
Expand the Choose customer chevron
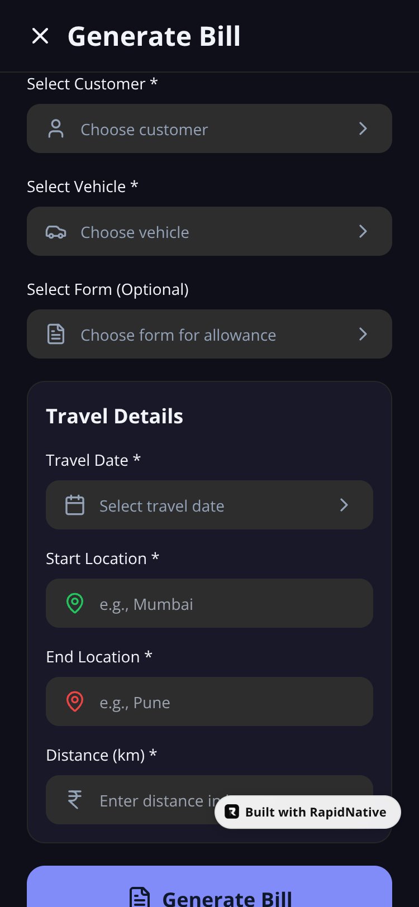tap(363, 128)
